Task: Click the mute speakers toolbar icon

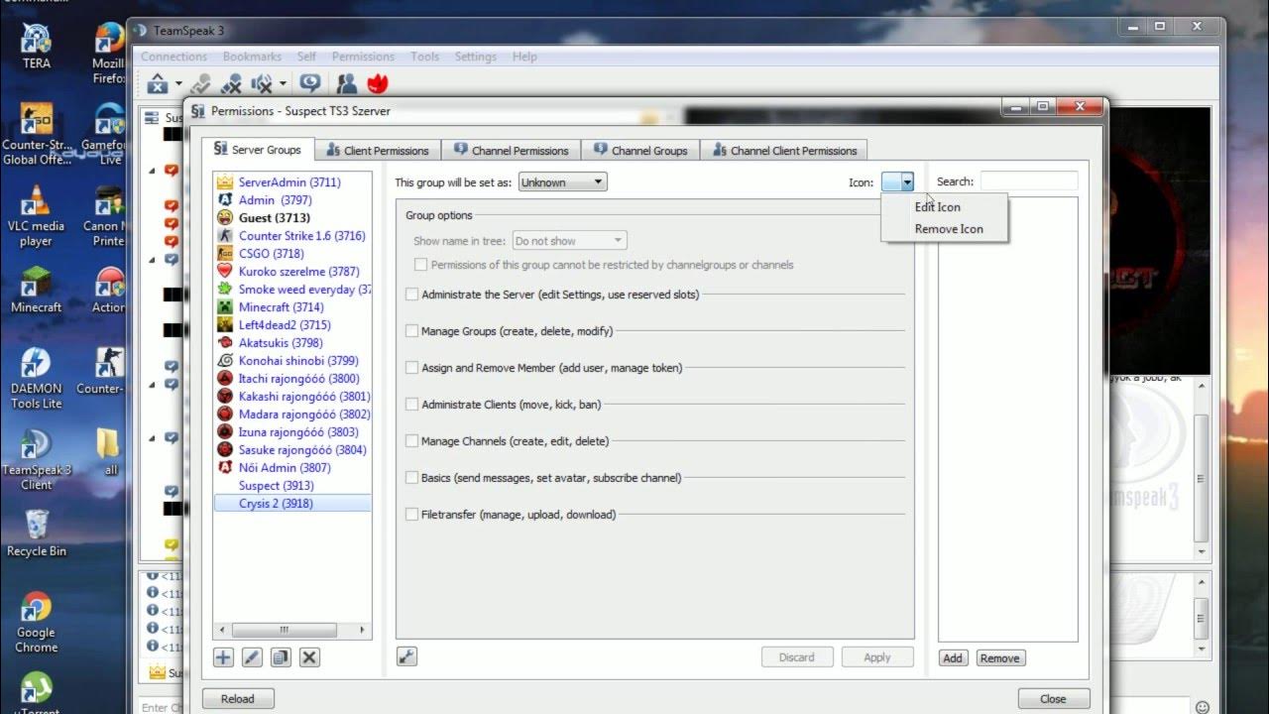Action: [x=263, y=84]
